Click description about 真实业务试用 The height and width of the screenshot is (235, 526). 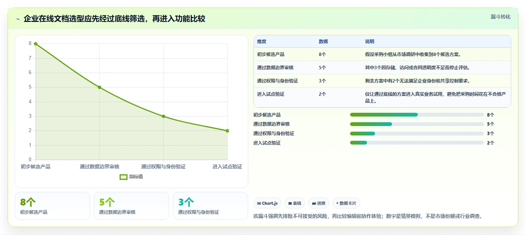[x=435, y=98]
